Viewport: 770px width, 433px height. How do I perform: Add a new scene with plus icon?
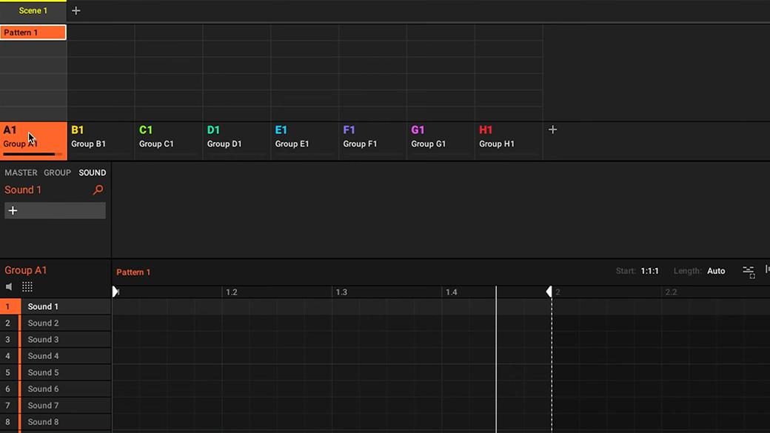point(76,11)
